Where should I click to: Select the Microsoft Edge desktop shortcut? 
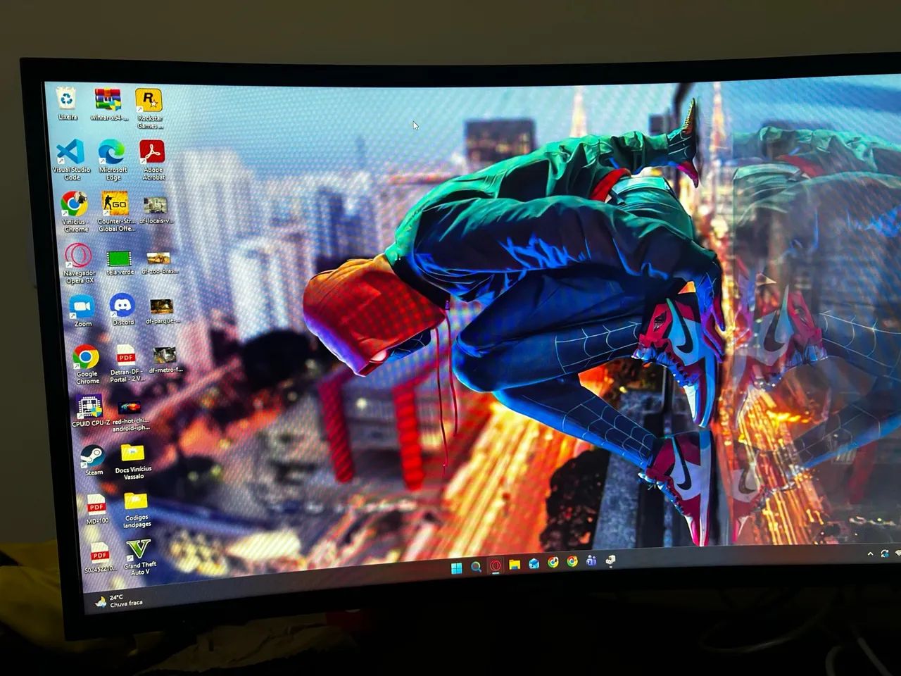click(113, 160)
